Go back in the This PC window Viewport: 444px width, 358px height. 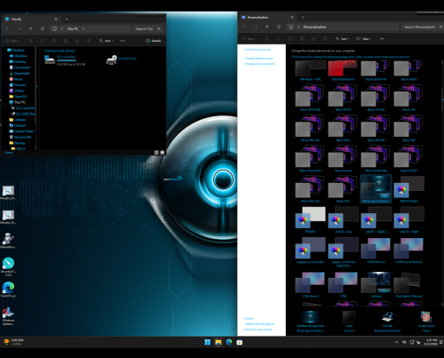coord(8,28)
